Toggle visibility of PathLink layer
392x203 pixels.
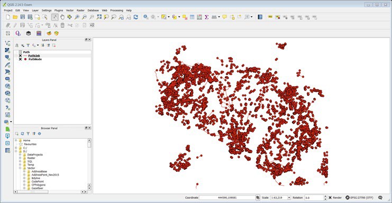pos(20,56)
